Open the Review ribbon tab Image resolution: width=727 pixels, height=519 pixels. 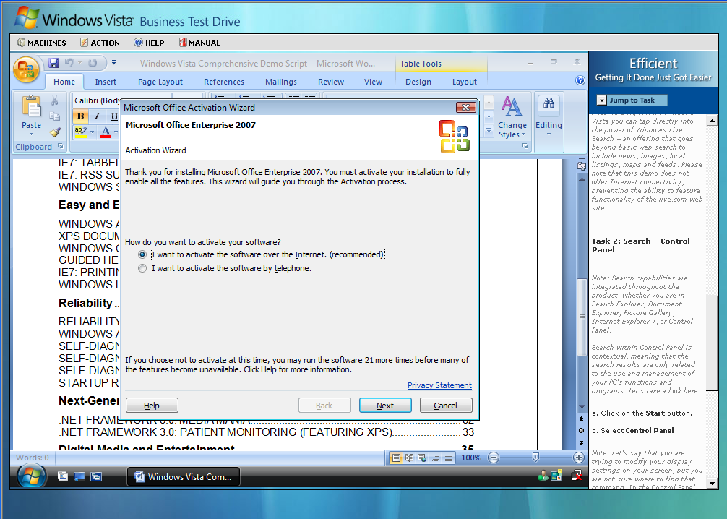pyautogui.click(x=331, y=82)
